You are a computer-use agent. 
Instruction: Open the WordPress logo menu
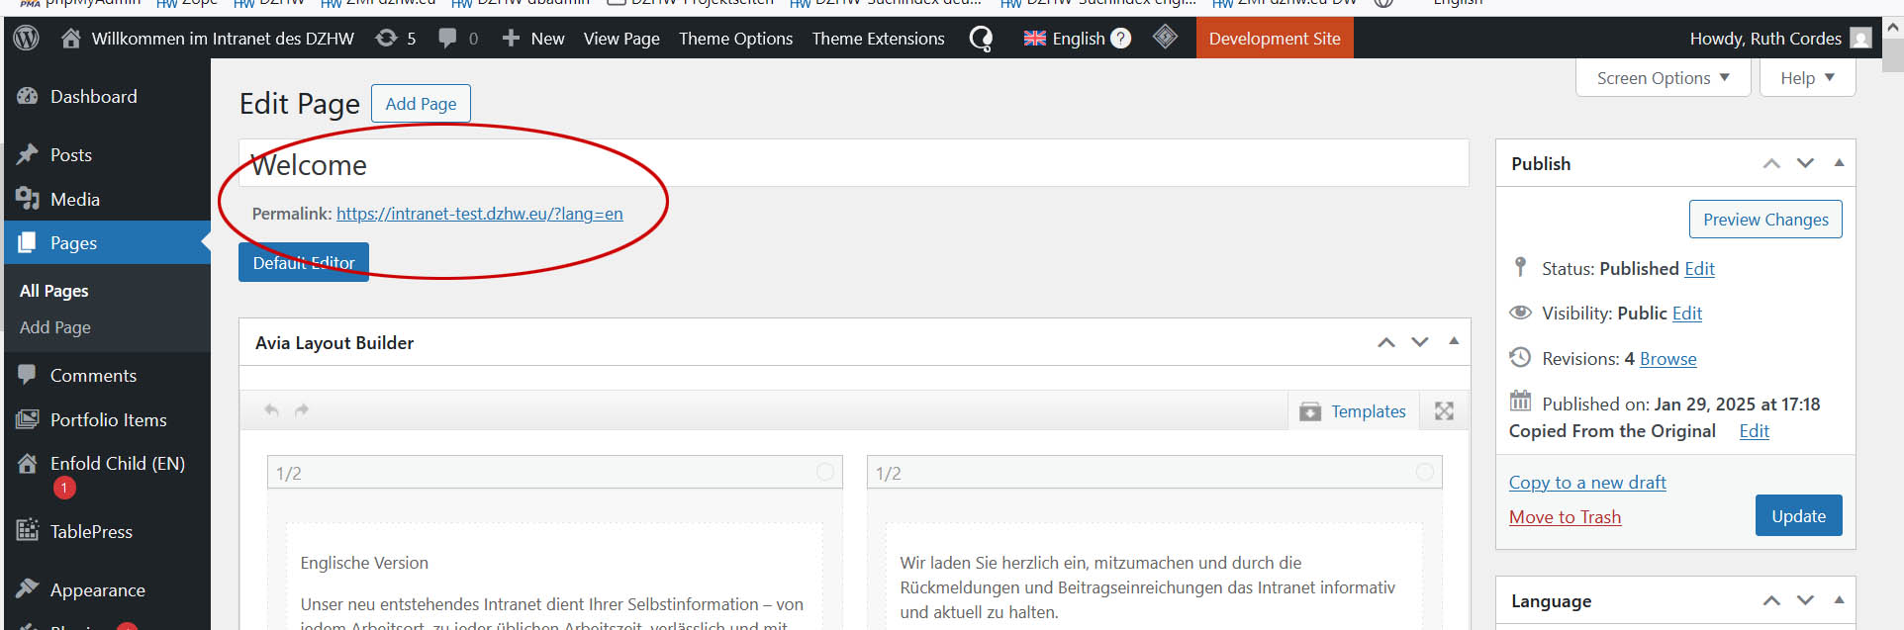point(27,39)
